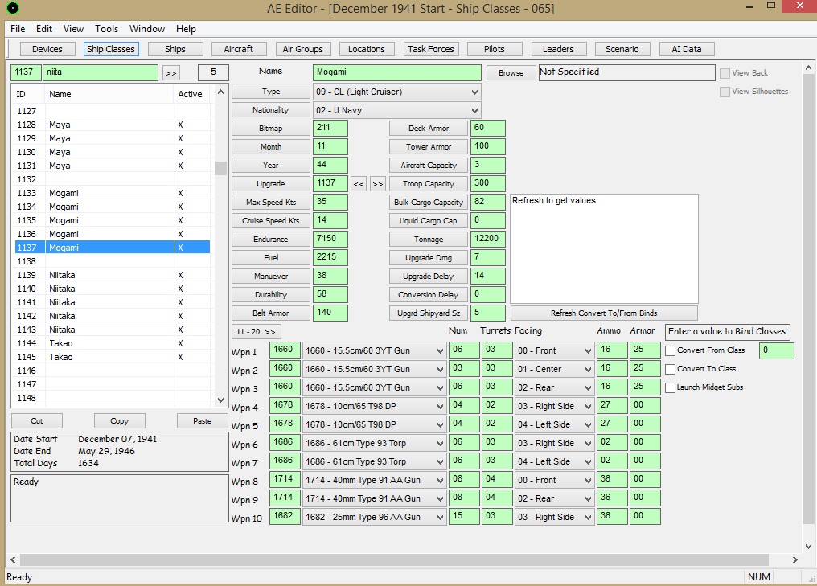The image size is (817, 586).
Task: Open the Wpn 1 Facing dropdown showing Front
Action: click(553, 351)
